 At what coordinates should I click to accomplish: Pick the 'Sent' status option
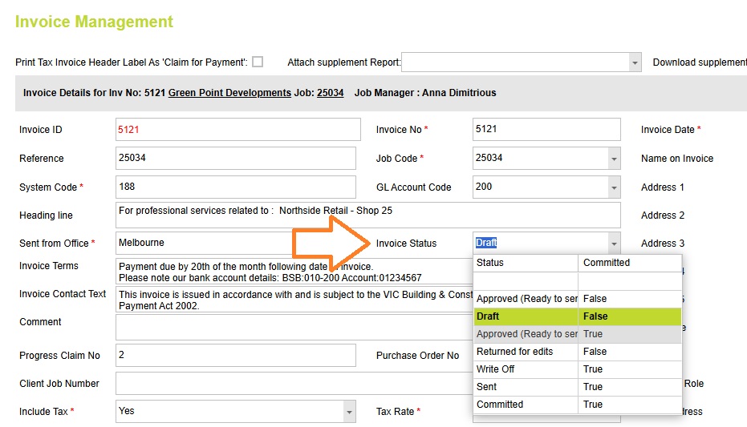[x=526, y=387]
